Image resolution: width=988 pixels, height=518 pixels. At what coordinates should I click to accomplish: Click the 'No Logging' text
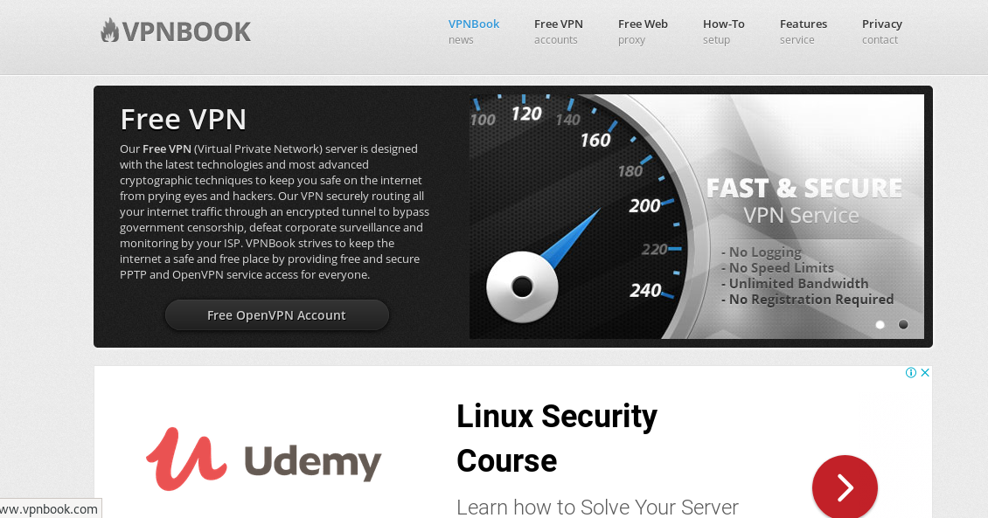click(x=762, y=252)
